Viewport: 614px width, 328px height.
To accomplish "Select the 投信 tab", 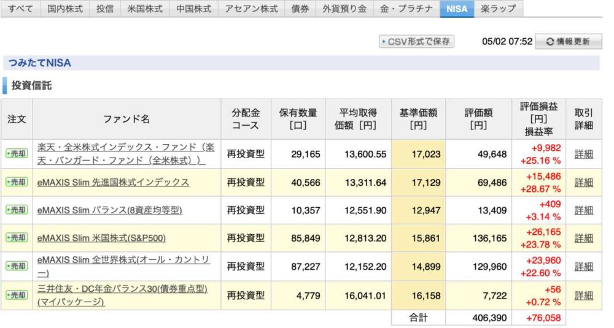I will point(105,9).
